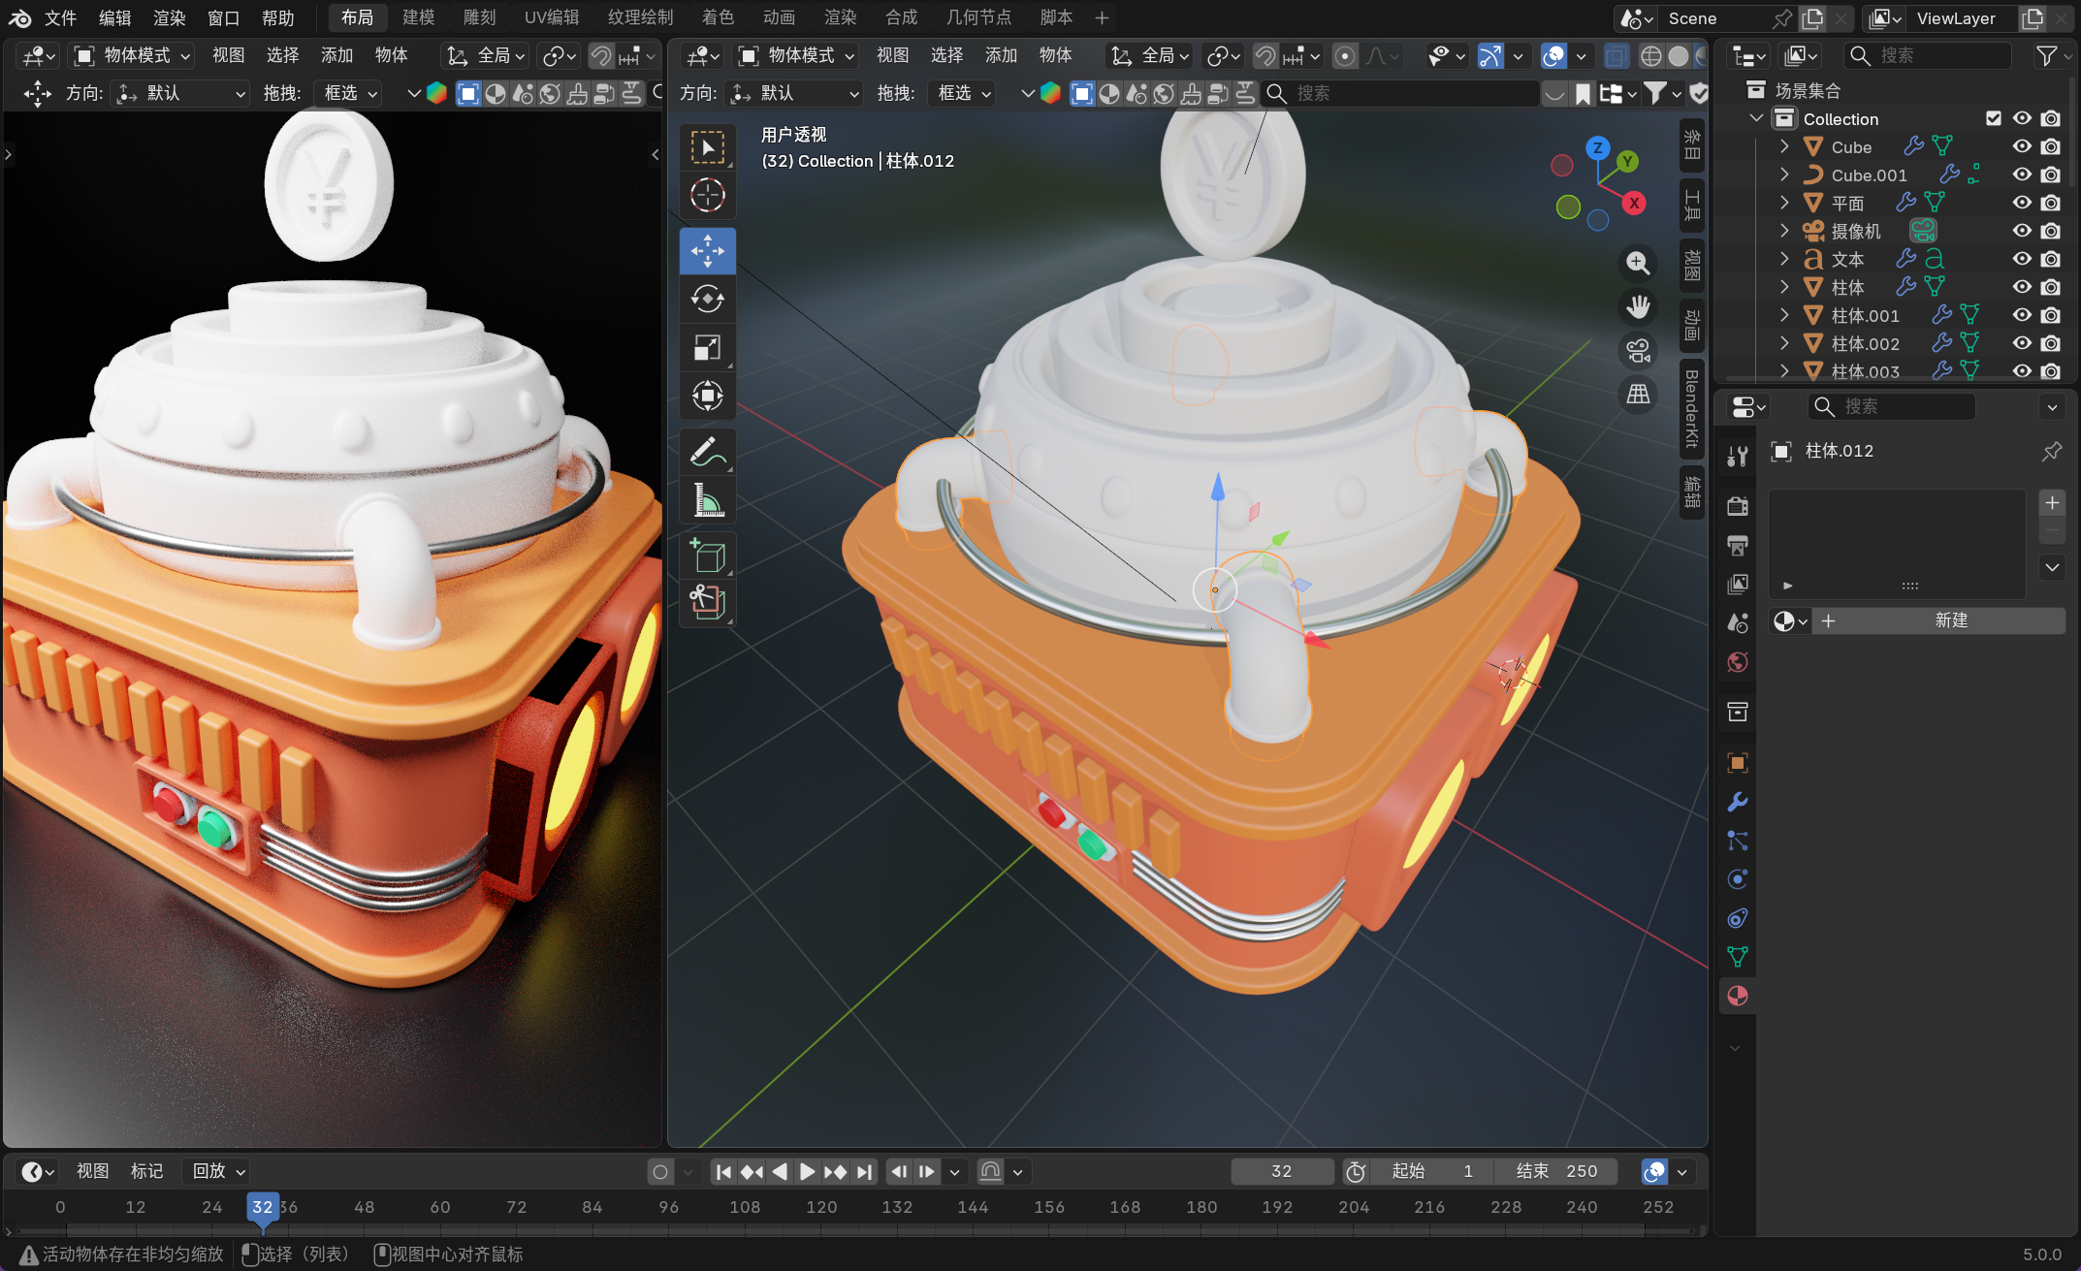Select the Measure tool

point(707,501)
